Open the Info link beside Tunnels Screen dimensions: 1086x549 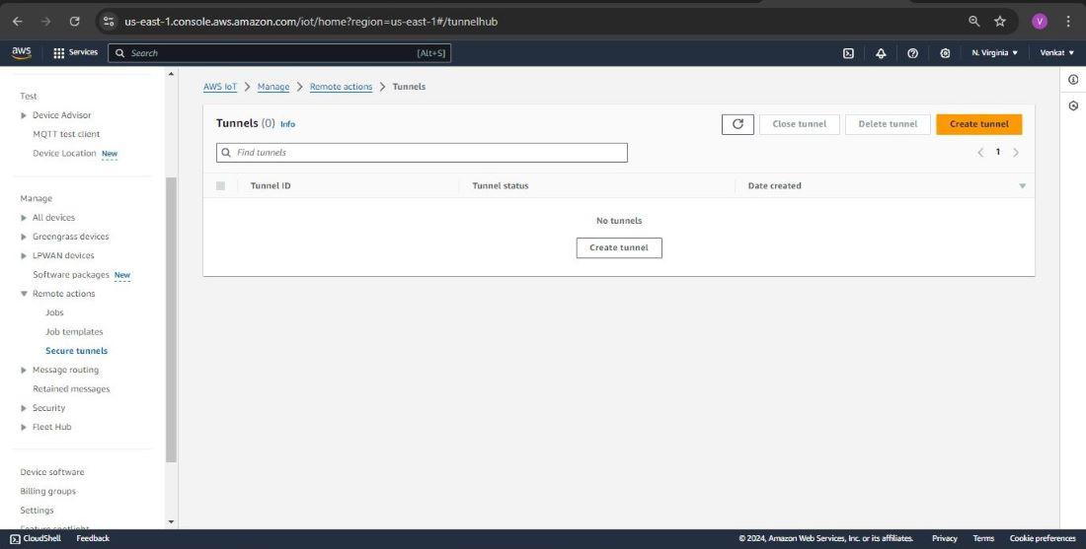pyautogui.click(x=287, y=124)
